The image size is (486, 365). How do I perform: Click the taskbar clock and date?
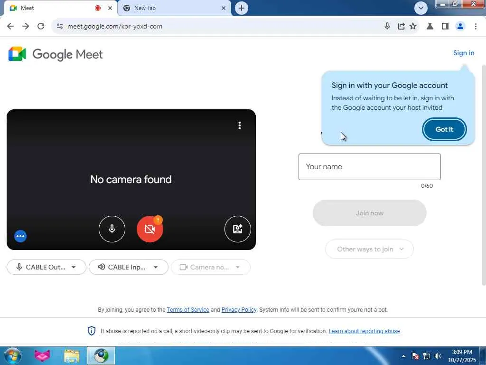(x=462, y=356)
